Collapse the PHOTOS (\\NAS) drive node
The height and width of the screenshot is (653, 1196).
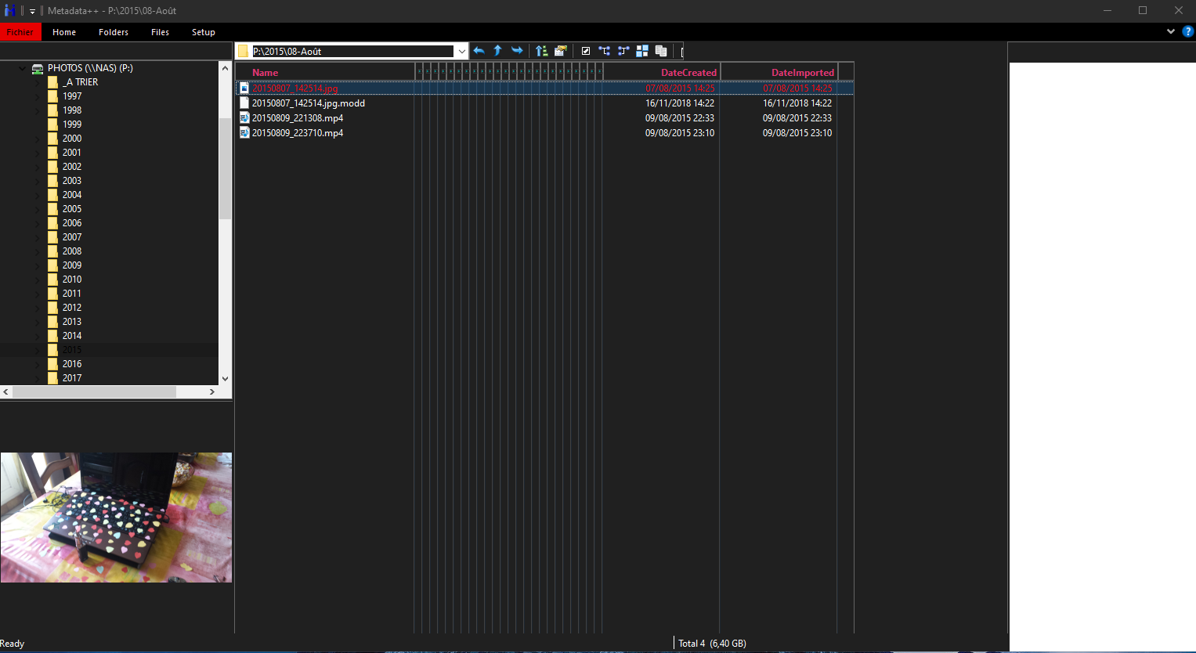pos(22,69)
